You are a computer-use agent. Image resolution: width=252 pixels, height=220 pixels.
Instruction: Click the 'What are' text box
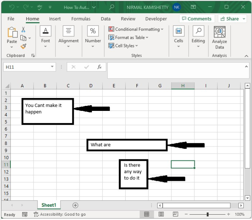point(127,145)
